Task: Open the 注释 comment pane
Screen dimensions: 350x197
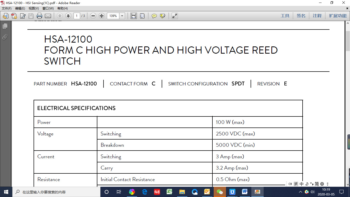Action: pyautogui.click(x=317, y=16)
